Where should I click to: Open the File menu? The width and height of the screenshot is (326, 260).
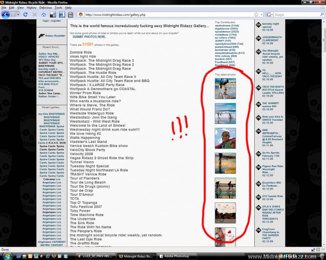point(4,8)
